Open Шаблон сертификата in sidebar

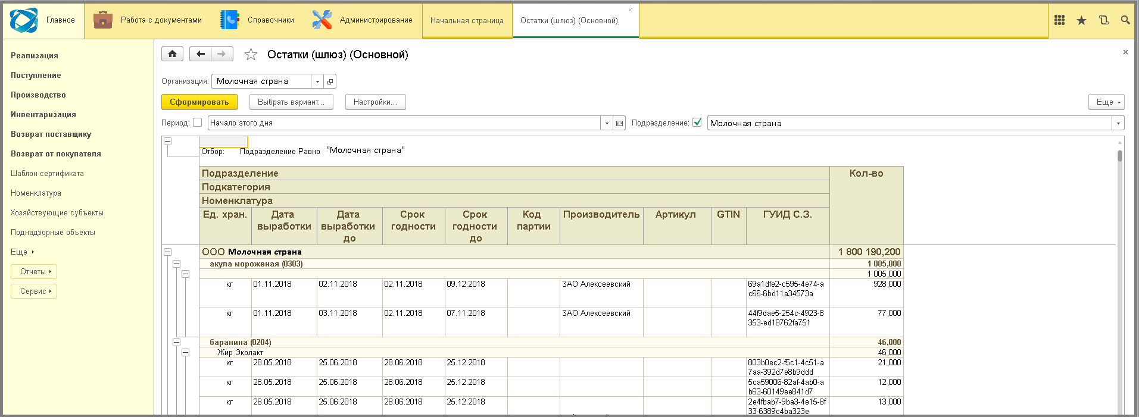coord(47,173)
